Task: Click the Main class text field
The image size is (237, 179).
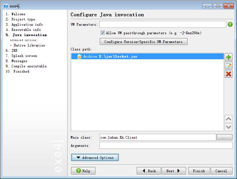Action: pyautogui.click(x=158, y=137)
